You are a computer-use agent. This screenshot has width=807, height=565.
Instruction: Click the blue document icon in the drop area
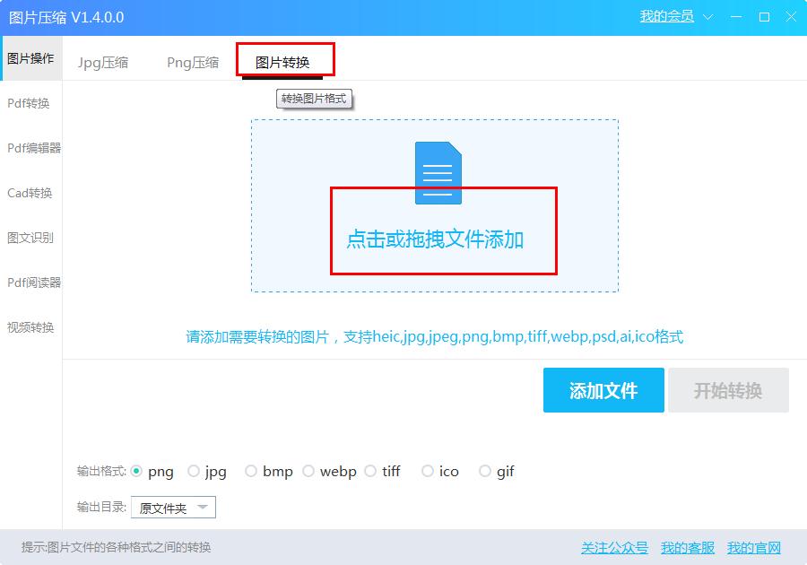pos(437,171)
